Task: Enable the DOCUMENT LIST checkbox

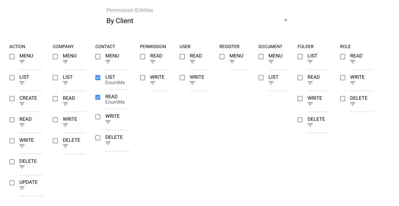Action: click(261, 78)
